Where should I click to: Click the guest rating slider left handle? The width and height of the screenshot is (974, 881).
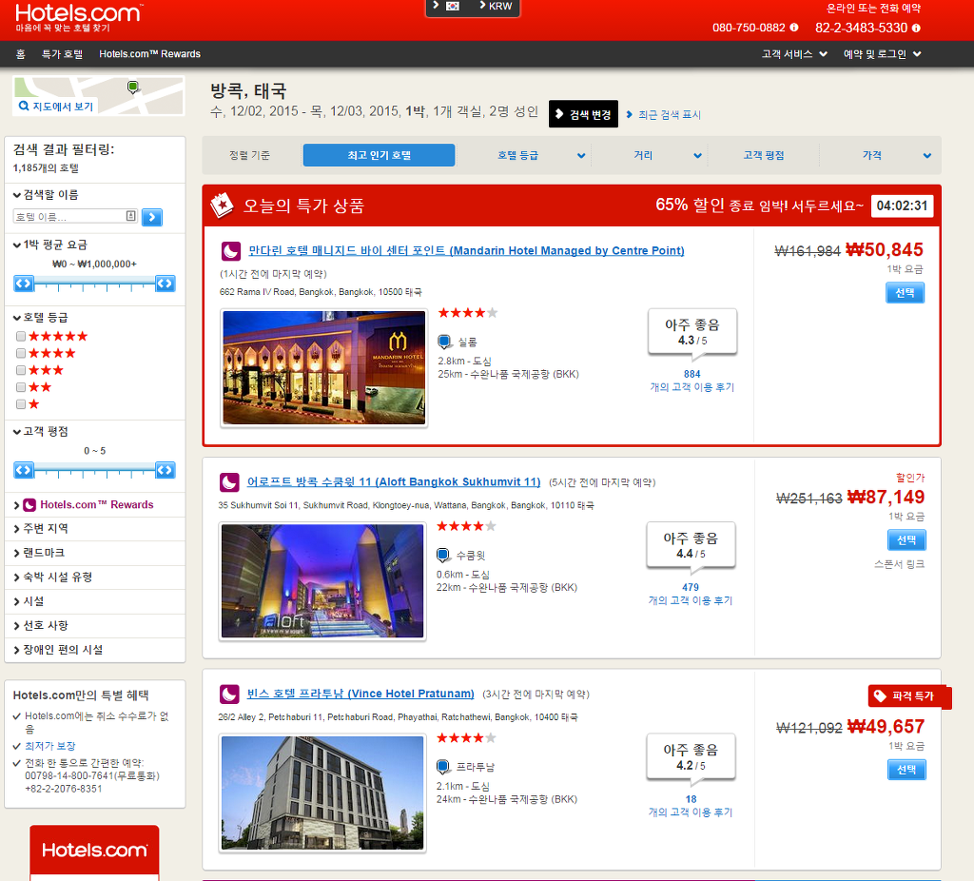click(24, 470)
